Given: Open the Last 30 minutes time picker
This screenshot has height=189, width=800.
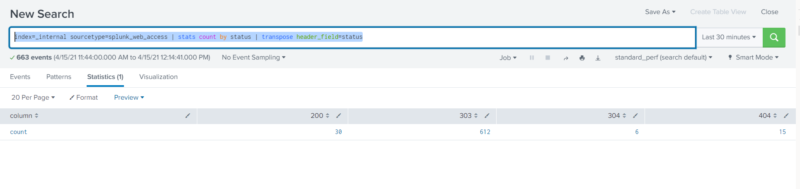Looking at the screenshot, I should point(729,37).
